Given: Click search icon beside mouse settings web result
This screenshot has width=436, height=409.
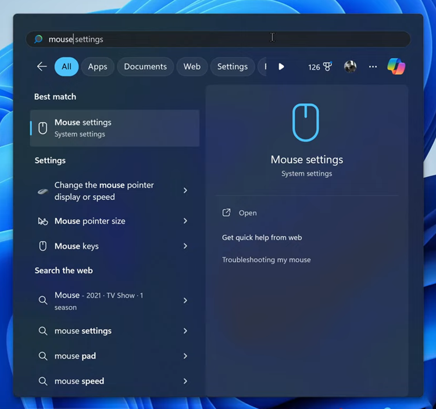Looking at the screenshot, I should click(43, 331).
